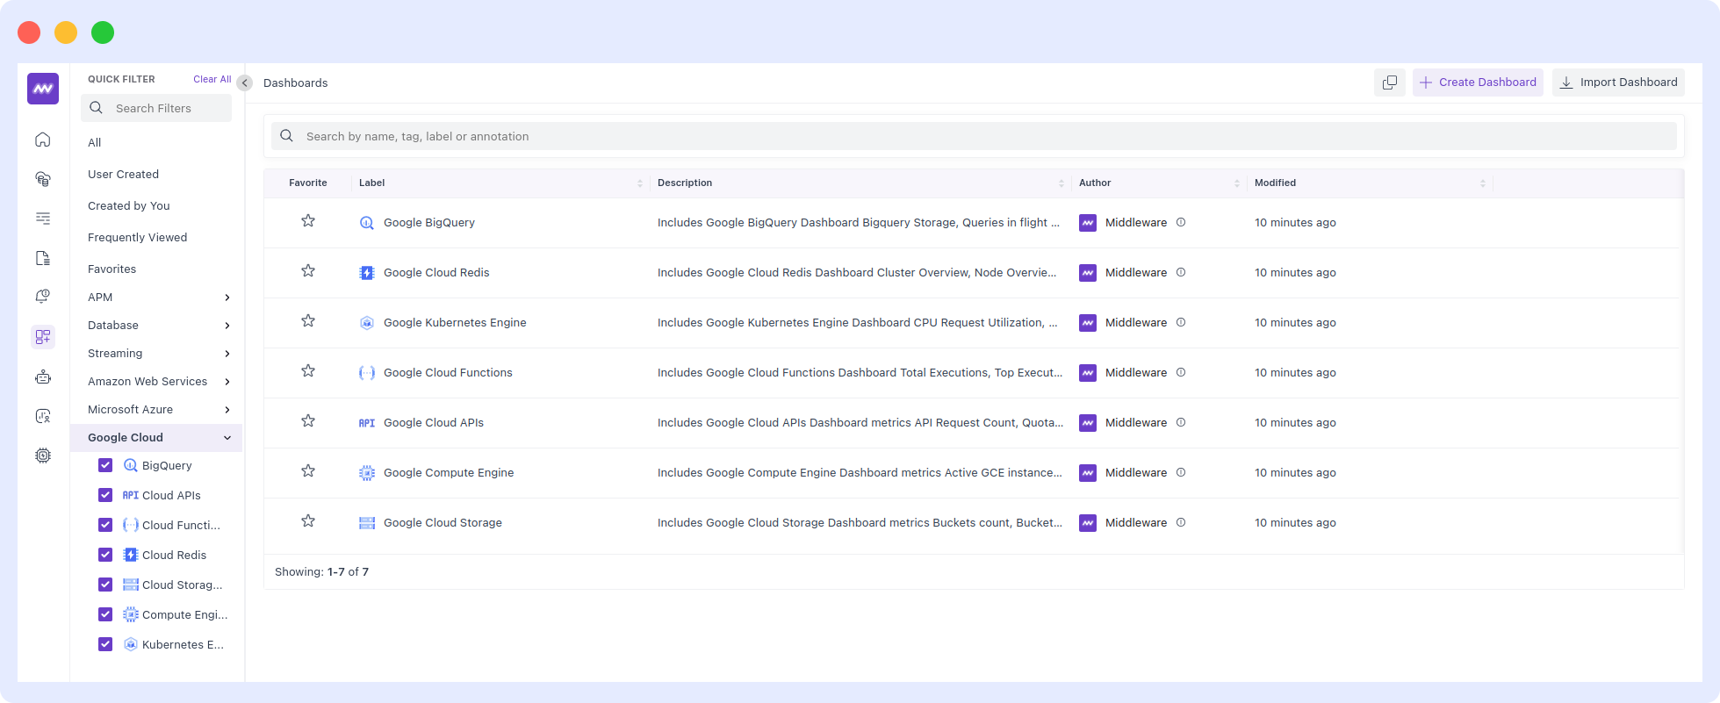Viewport: 1720px width, 703px height.
Task: Click the Google Cloud APIs row icon
Action: [367, 423]
